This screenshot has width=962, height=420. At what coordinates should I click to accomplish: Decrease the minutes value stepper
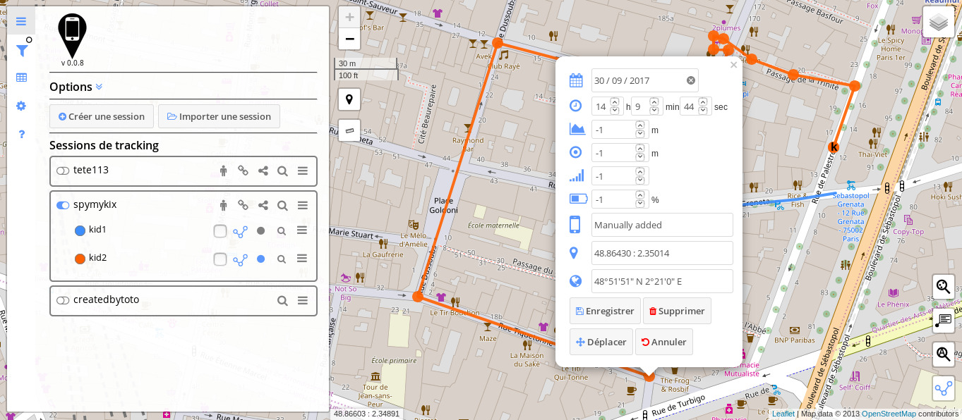[654, 111]
